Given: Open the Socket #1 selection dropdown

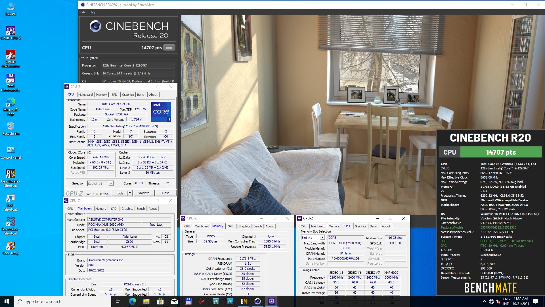Looking at the screenshot, I should (100, 183).
